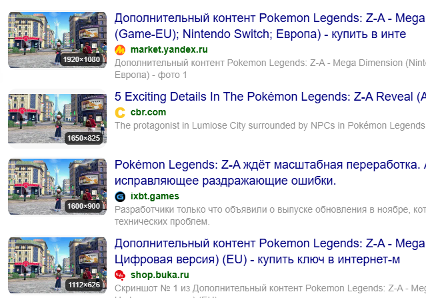Click the shop.buka.ru red favicon
The image size is (426, 298).
point(120,275)
